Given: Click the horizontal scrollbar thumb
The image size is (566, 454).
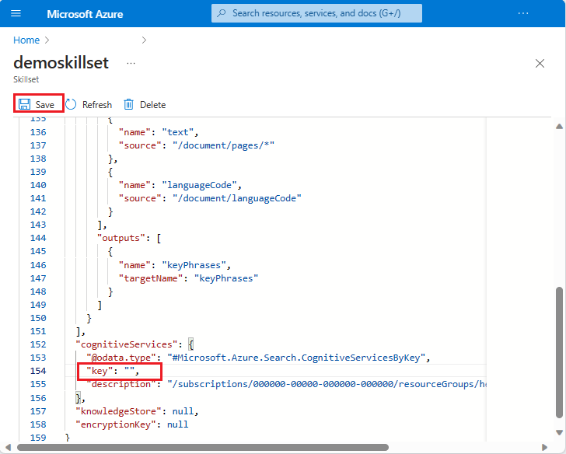Looking at the screenshot, I should coord(203,448).
